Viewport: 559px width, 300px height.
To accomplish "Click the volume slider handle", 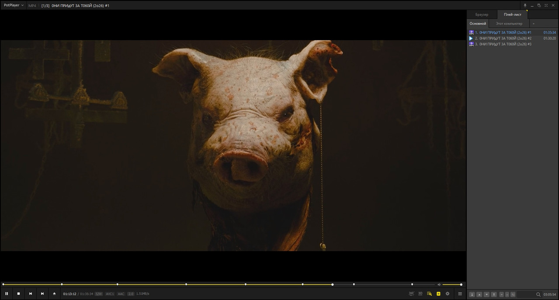I will pyautogui.click(x=461, y=284).
